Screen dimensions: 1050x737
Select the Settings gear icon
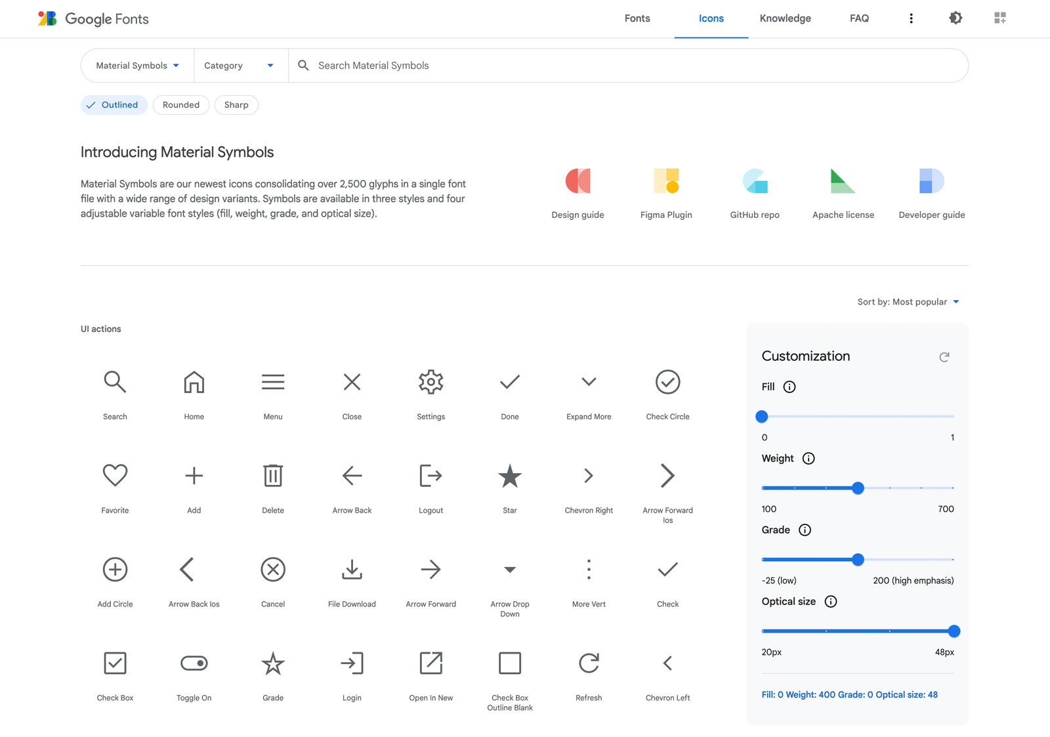click(430, 382)
